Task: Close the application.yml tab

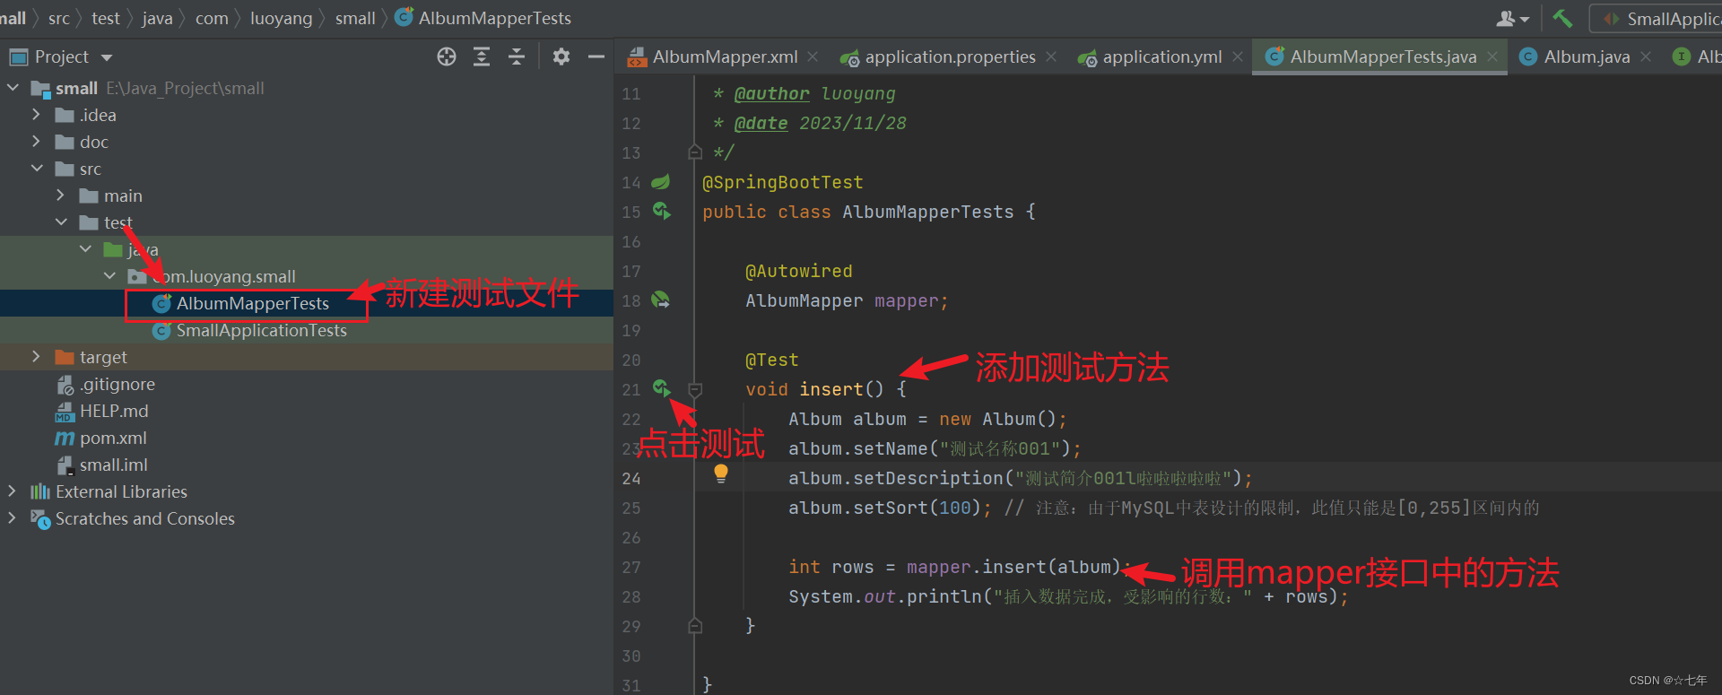Action: click(x=1238, y=56)
